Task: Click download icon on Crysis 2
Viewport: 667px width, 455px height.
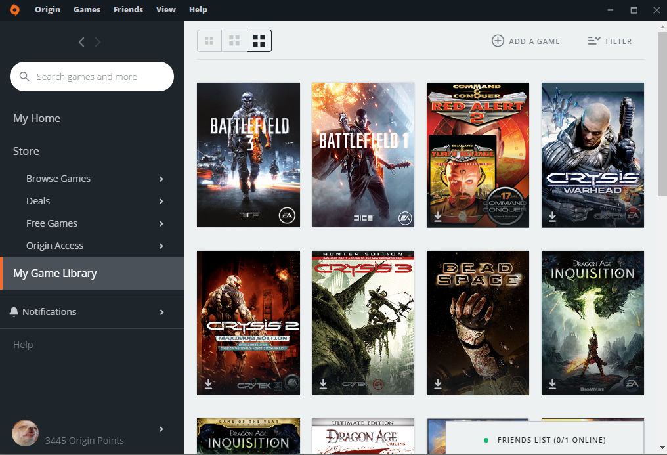Action: [x=209, y=384]
